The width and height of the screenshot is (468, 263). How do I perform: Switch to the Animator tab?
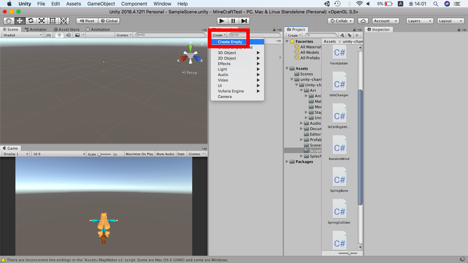coord(36,29)
